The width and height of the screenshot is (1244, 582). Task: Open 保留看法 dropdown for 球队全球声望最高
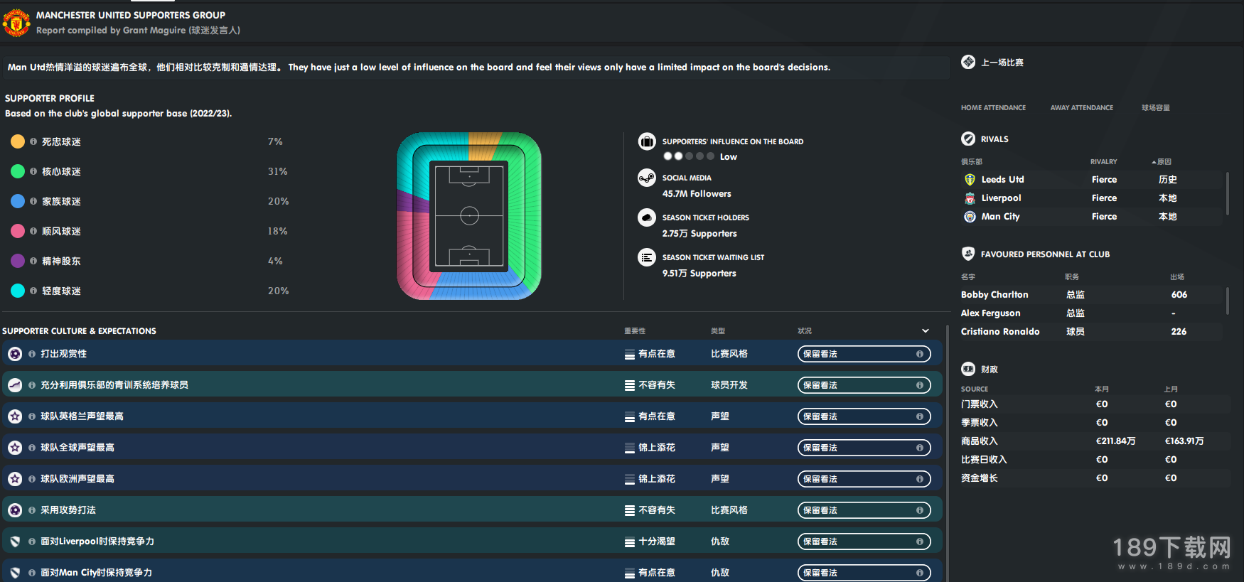coord(864,448)
